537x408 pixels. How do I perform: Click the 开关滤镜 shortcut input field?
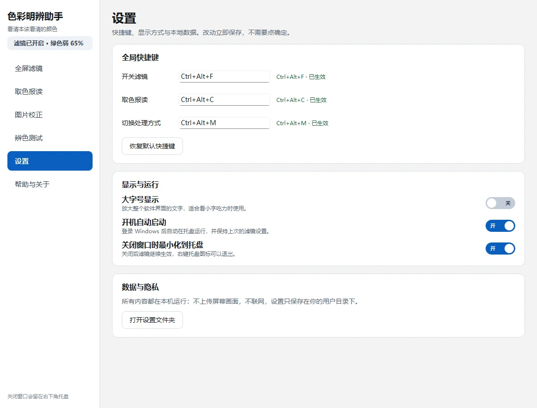(x=225, y=76)
